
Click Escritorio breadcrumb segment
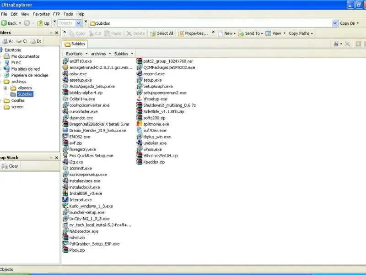(74, 54)
